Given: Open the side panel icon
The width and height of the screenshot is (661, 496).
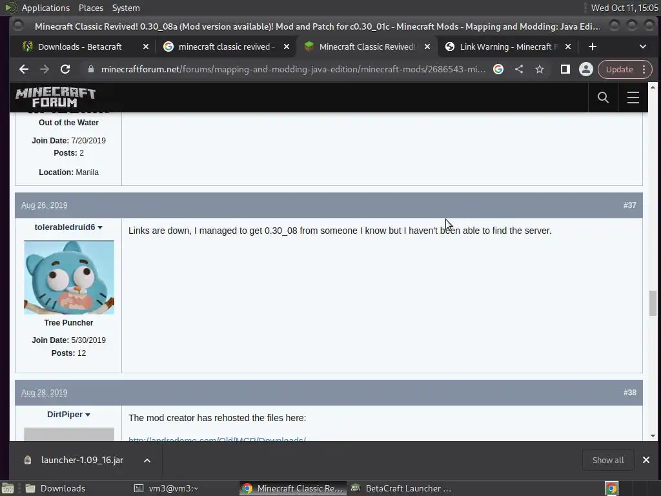Looking at the screenshot, I should click(565, 69).
